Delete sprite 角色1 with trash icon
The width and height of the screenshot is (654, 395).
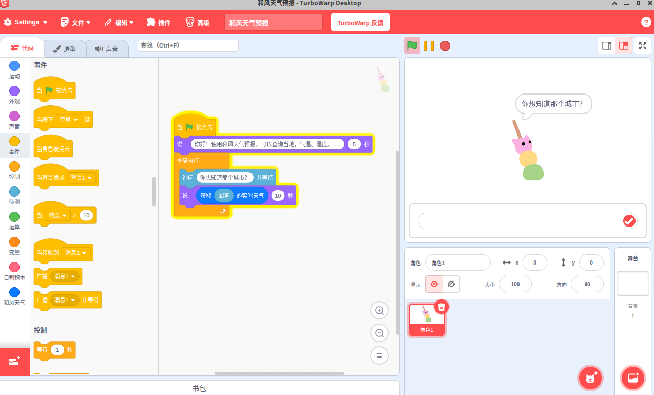click(441, 307)
